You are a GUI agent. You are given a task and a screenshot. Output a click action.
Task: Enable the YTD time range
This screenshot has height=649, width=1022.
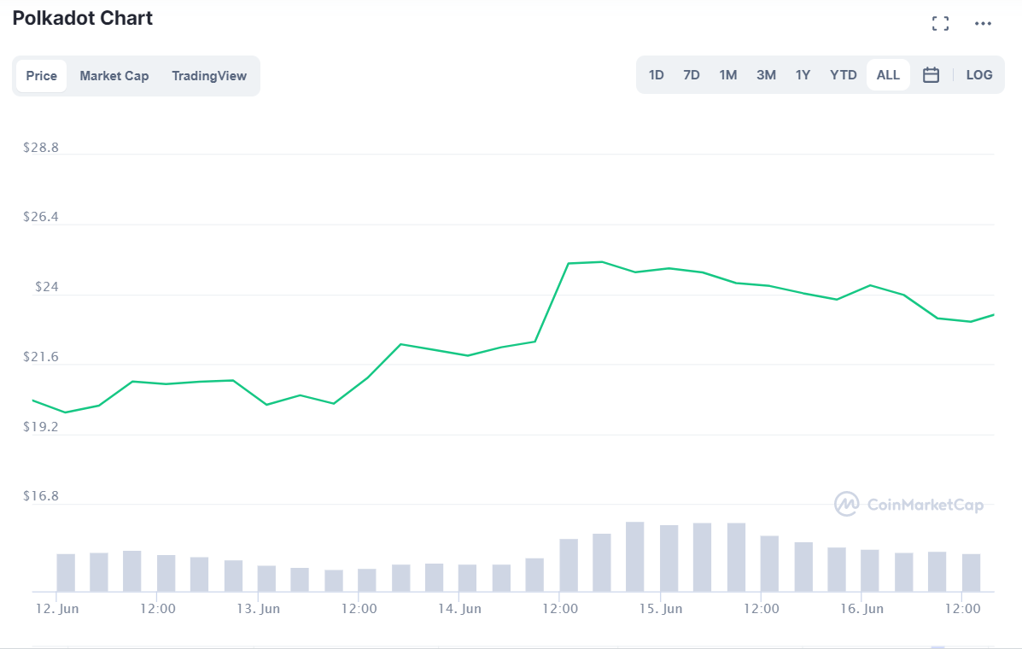click(x=843, y=74)
